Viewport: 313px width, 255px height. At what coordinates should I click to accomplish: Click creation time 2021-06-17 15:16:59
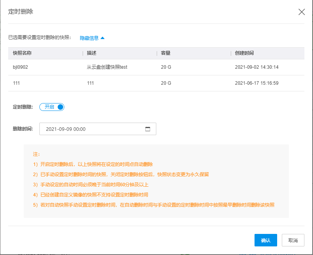(x=257, y=83)
